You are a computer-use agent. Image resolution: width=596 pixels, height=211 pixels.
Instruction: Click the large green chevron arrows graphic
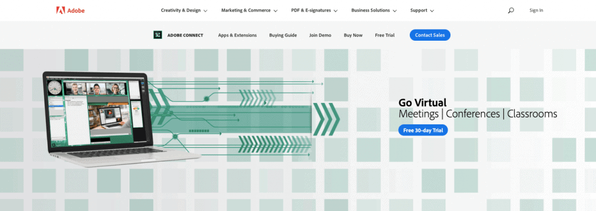click(x=326, y=119)
